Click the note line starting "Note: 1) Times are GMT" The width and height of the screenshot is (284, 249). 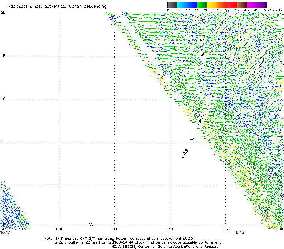pyautogui.click(x=120, y=239)
